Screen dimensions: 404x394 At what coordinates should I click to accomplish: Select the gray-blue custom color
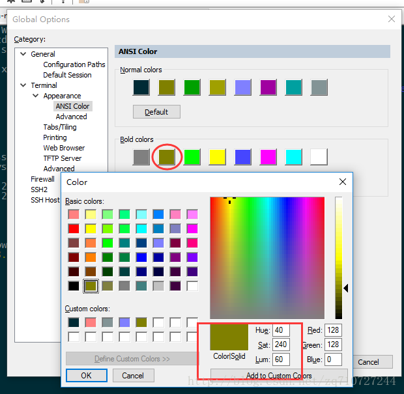[x=108, y=322]
